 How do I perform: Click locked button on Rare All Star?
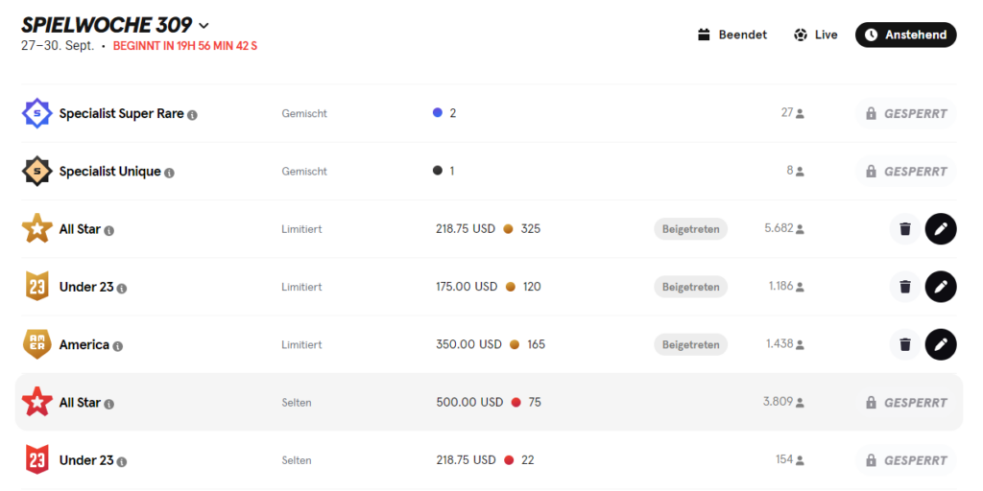click(x=906, y=402)
